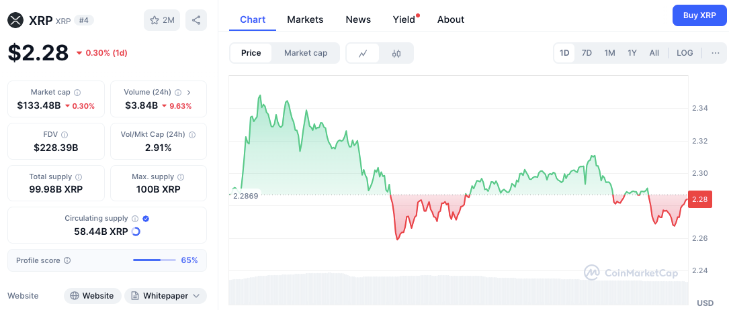Select the candlestick chart icon
This screenshot has width=729, height=310.
point(396,53)
